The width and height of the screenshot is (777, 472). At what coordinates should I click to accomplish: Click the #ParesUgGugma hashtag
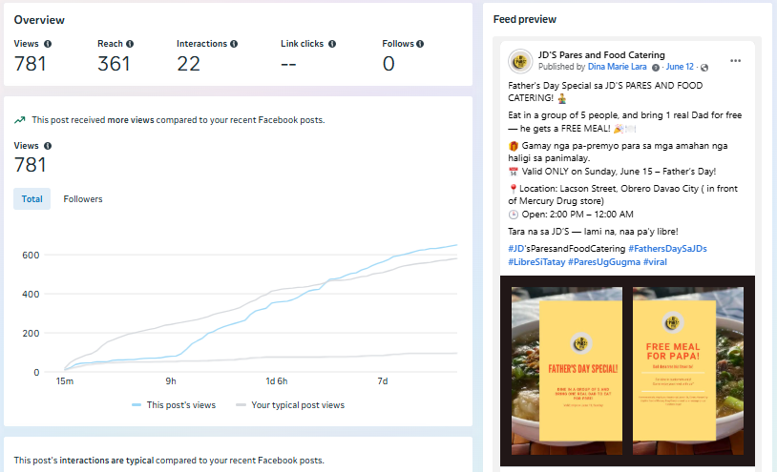tap(604, 261)
